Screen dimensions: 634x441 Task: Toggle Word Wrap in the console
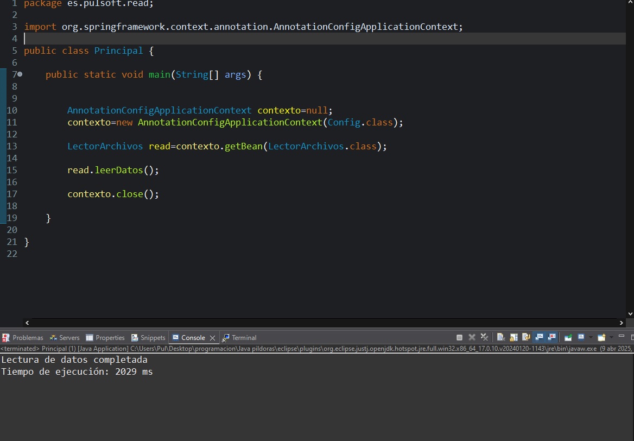coord(525,337)
